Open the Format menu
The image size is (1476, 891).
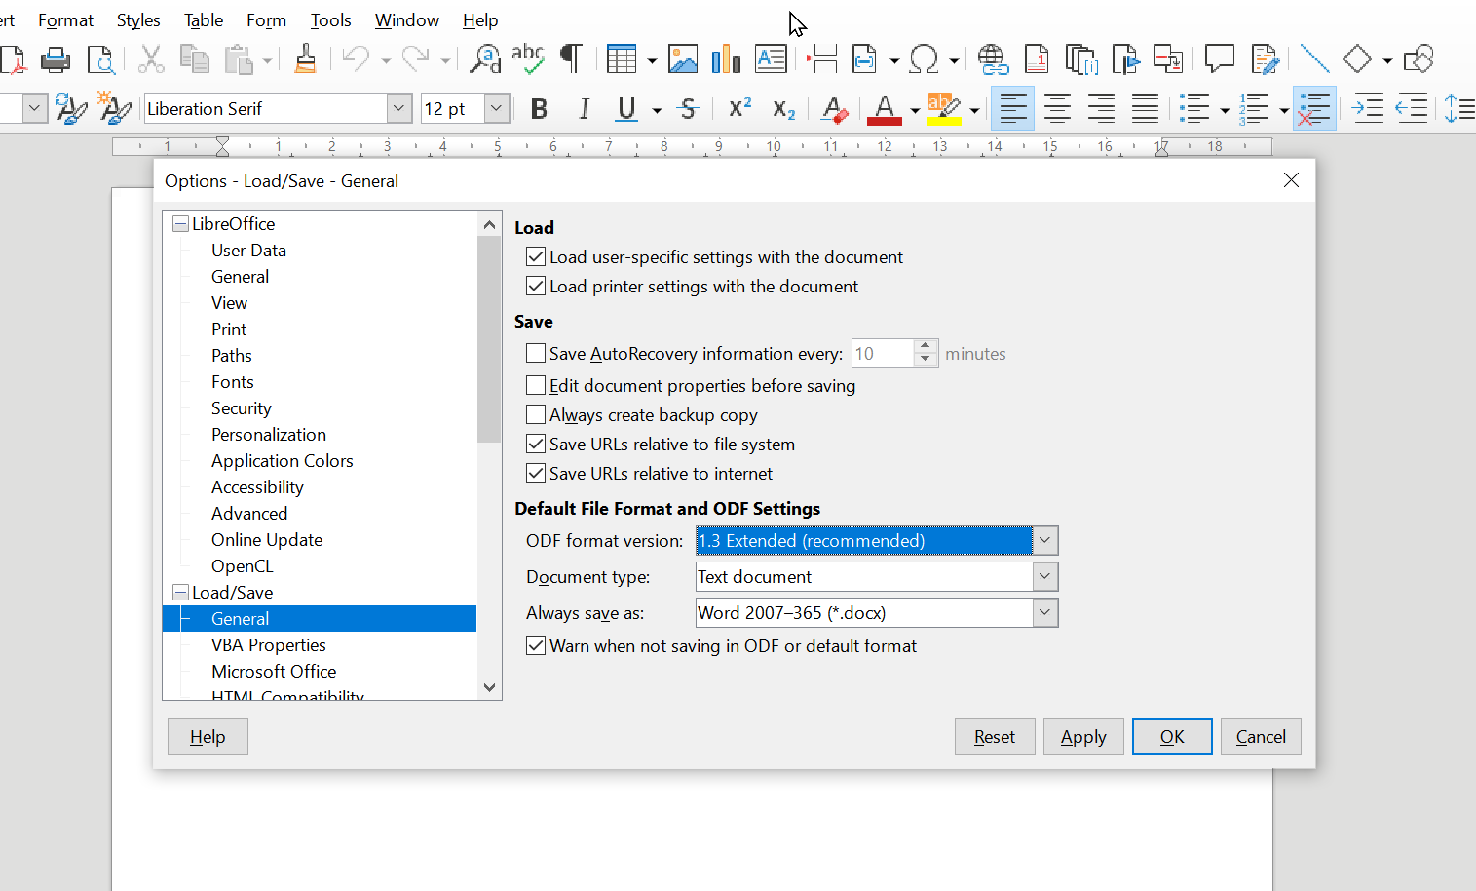point(65,19)
